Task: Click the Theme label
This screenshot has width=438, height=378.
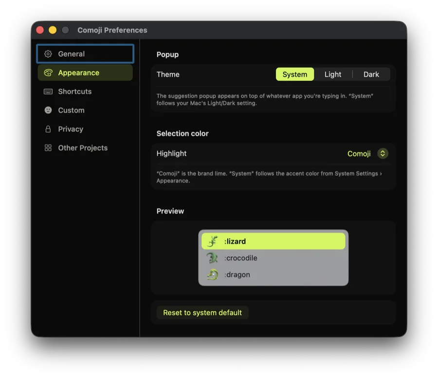Action: (x=168, y=74)
